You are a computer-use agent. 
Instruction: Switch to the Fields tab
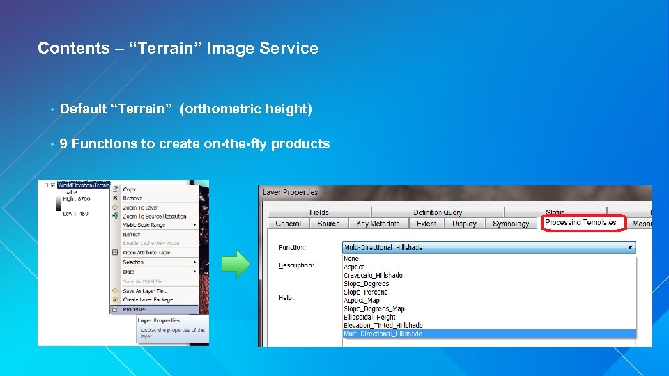point(319,212)
